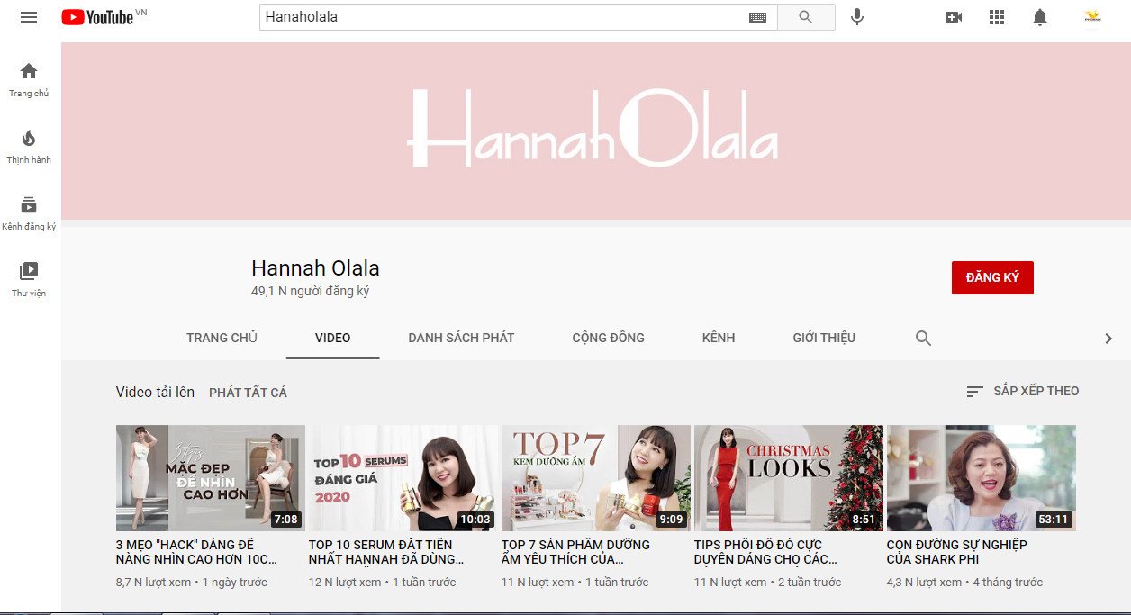The height and width of the screenshot is (615, 1131).
Task: Go to Trang chủ in the sidebar
Action: pos(29,80)
